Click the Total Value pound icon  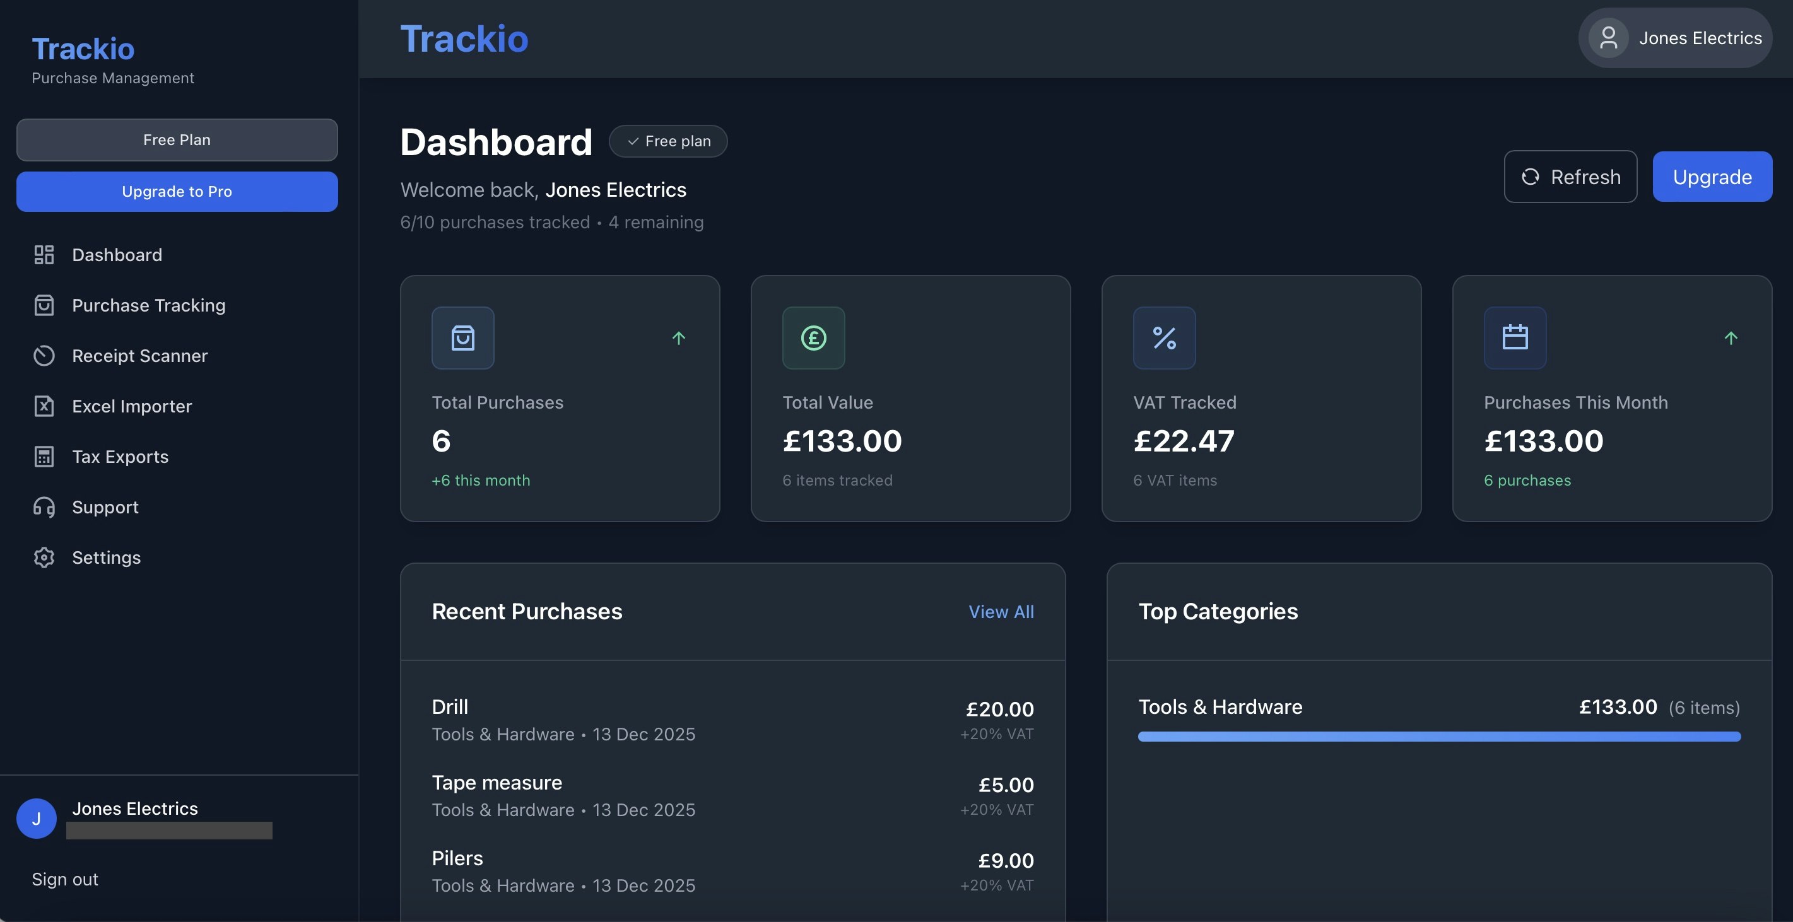pyautogui.click(x=813, y=338)
